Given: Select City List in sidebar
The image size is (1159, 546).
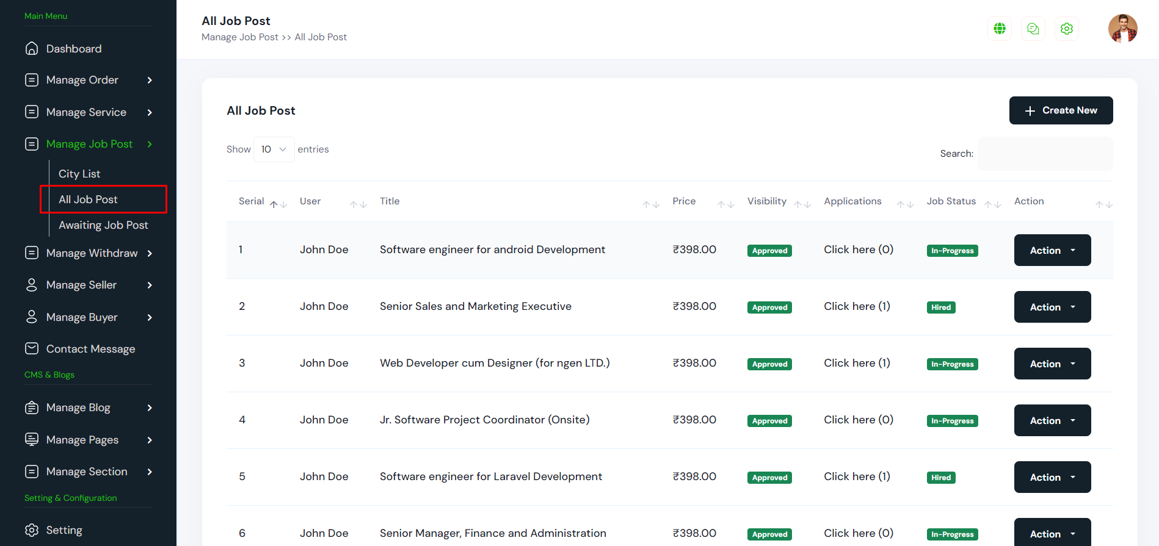Looking at the screenshot, I should pyautogui.click(x=79, y=174).
